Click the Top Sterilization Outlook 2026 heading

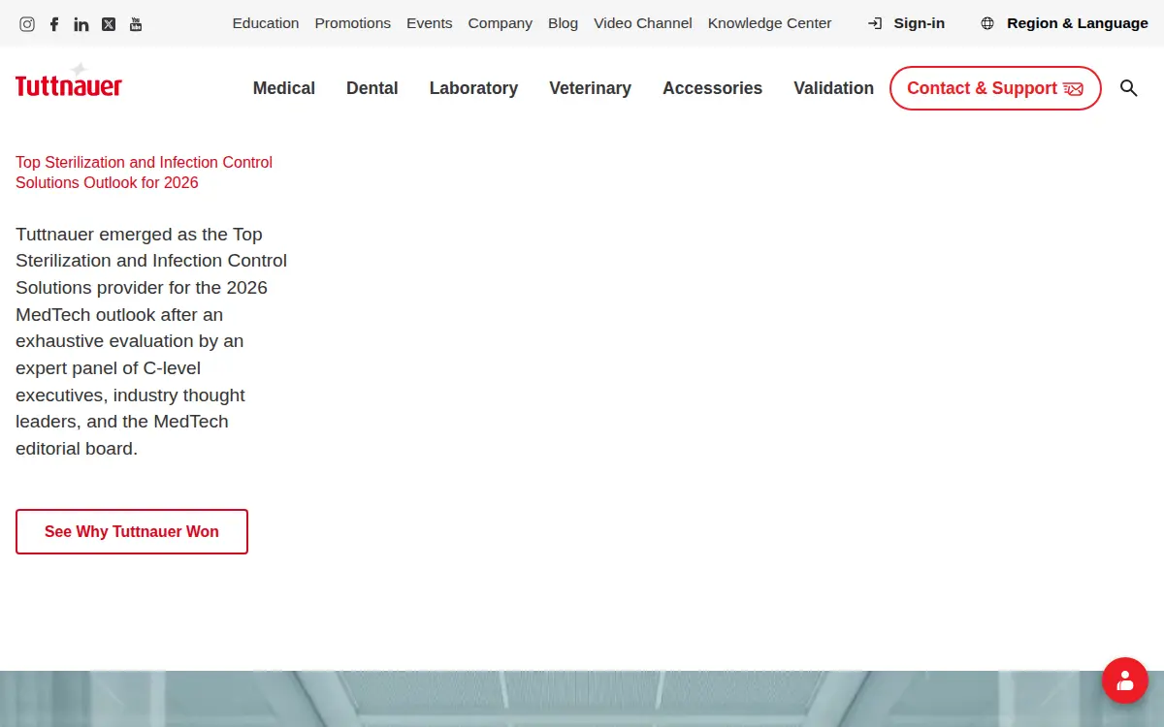pyautogui.click(x=145, y=173)
